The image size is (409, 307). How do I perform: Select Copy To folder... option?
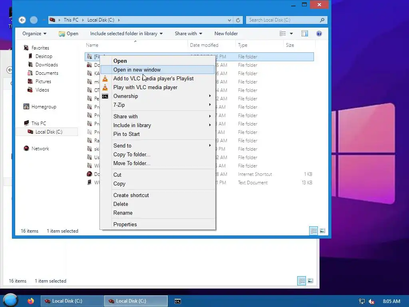(x=157, y=154)
